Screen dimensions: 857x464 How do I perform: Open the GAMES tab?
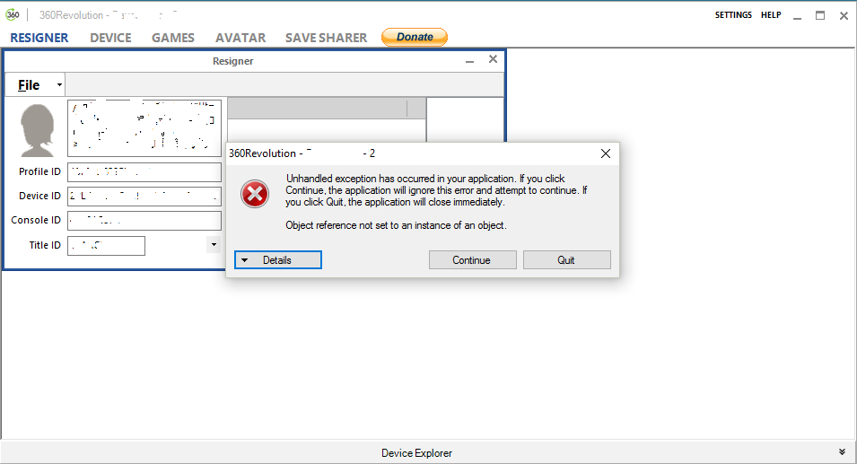click(173, 38)
